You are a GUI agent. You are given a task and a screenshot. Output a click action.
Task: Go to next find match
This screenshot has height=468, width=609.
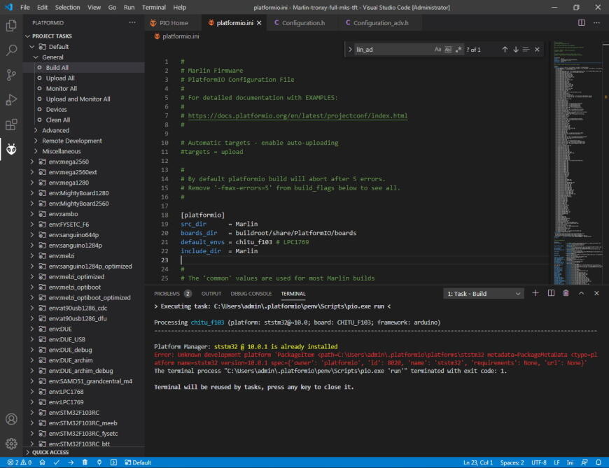515,49
